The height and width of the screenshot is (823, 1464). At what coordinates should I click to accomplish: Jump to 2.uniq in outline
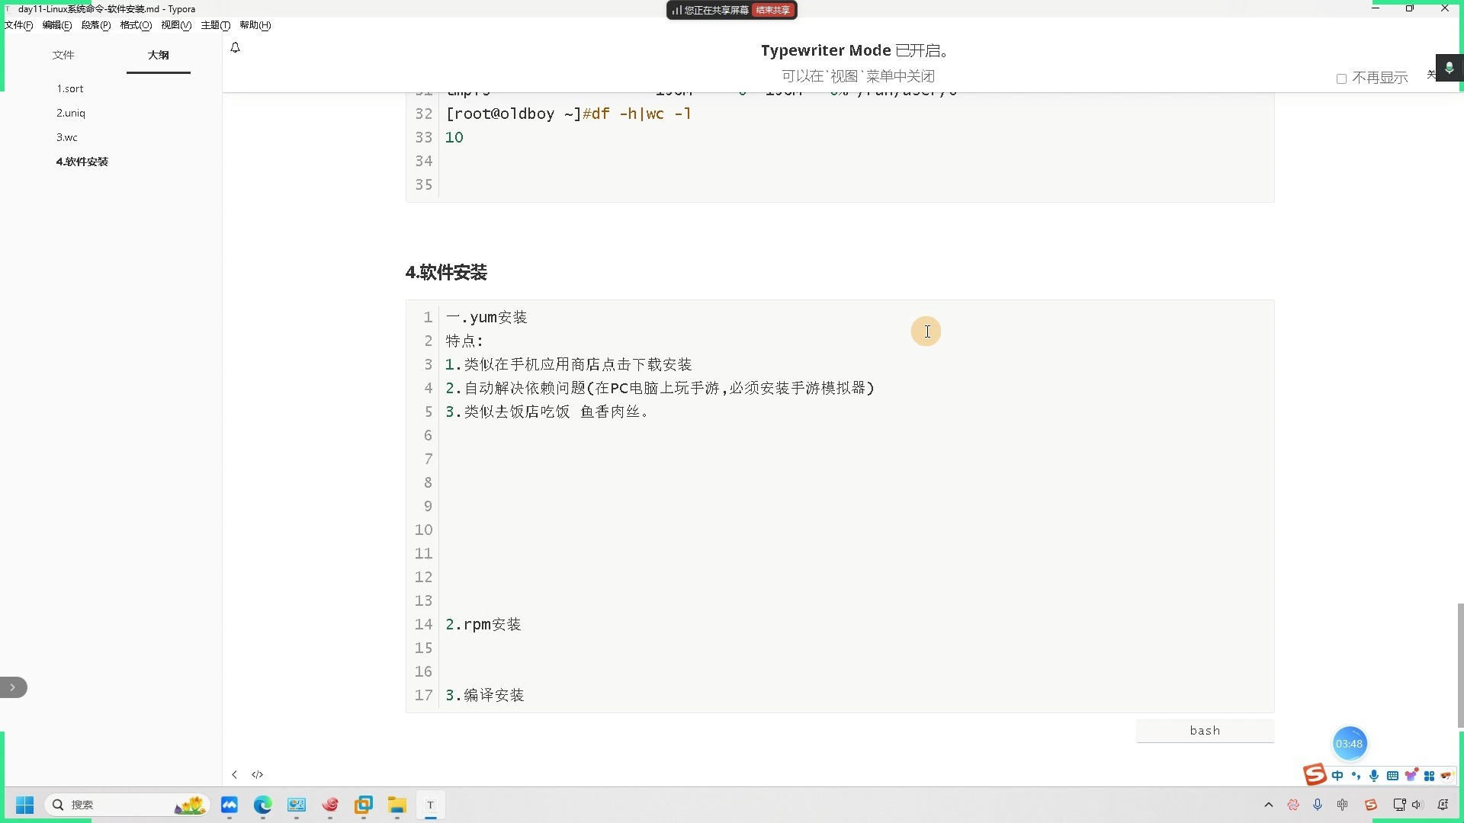pos(71,113)
